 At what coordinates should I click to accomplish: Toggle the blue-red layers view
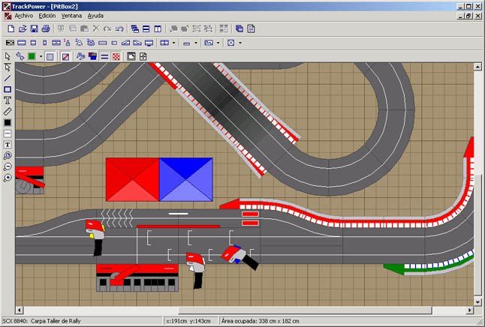pyautogui.click(x=92, y=56)
